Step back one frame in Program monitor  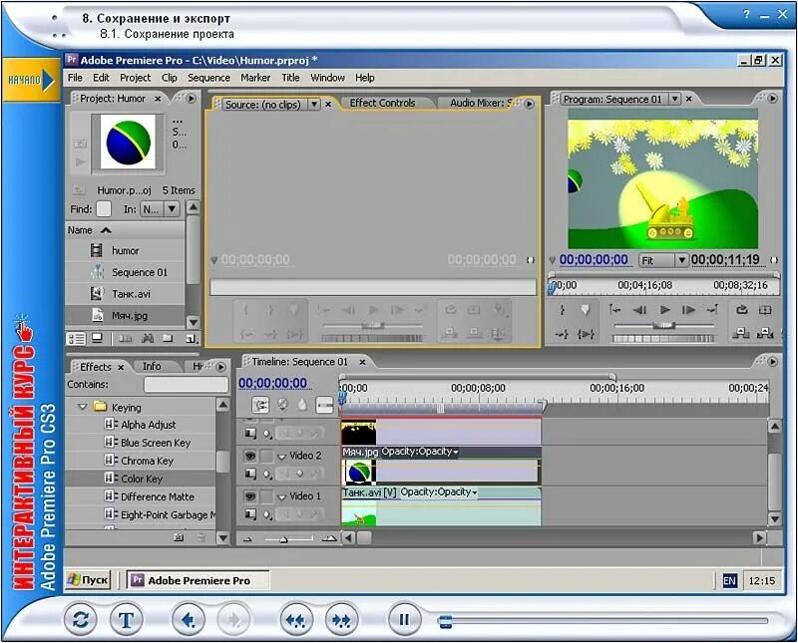coord(639,310)
